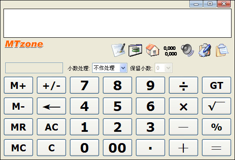Click digit 8 key
This screenshot has height=160, width=235.
tap(117, 85)
